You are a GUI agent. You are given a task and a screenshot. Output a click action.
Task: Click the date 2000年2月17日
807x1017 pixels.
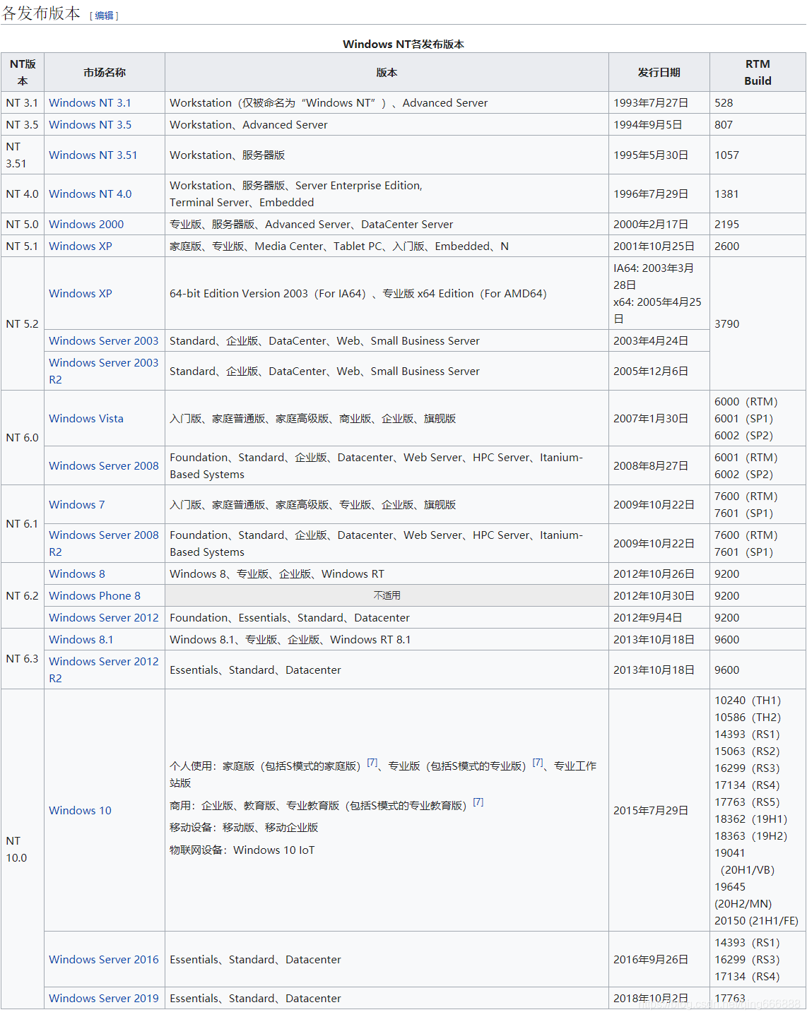[651, 224]
